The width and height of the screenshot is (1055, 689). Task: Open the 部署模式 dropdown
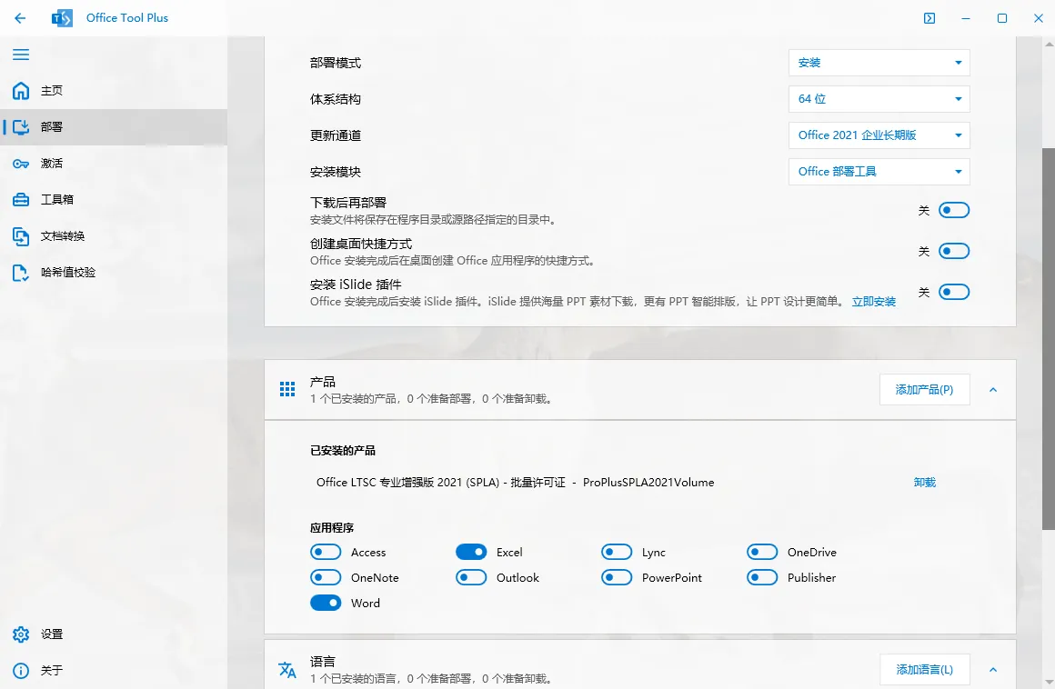tap(879, 63)
